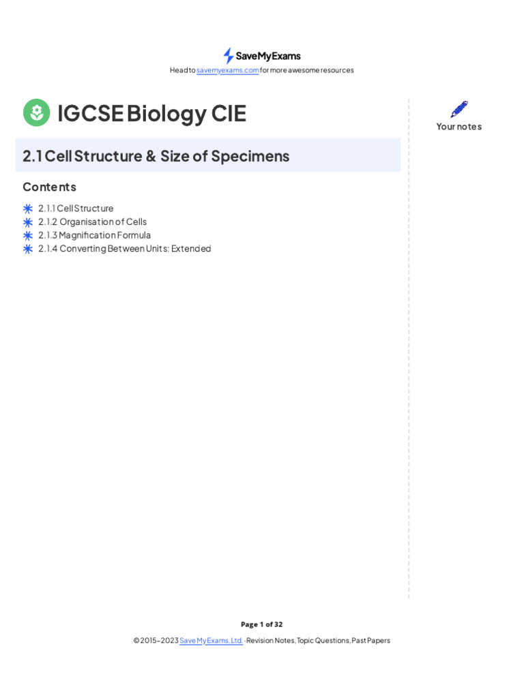This screenshot has height=698, width=524.
Task: Click the SaveMyExams lightning bolt logo
Action: [229, 56]
